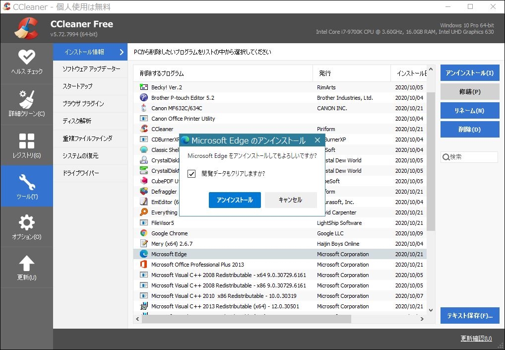
Task: Uncheck 閲覧データもクリアしますか checkbox
Action: pyautogui.click(x=191, y=174)
